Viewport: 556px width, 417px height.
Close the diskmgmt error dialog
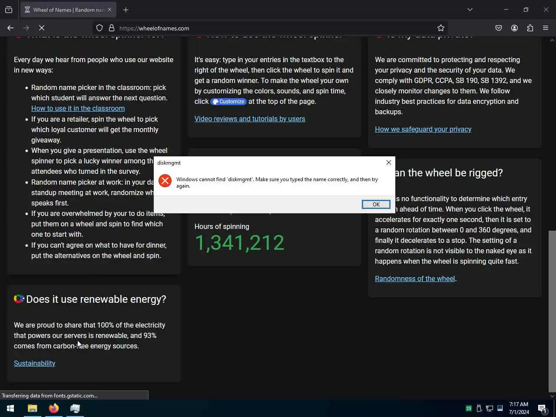(389, 162)
